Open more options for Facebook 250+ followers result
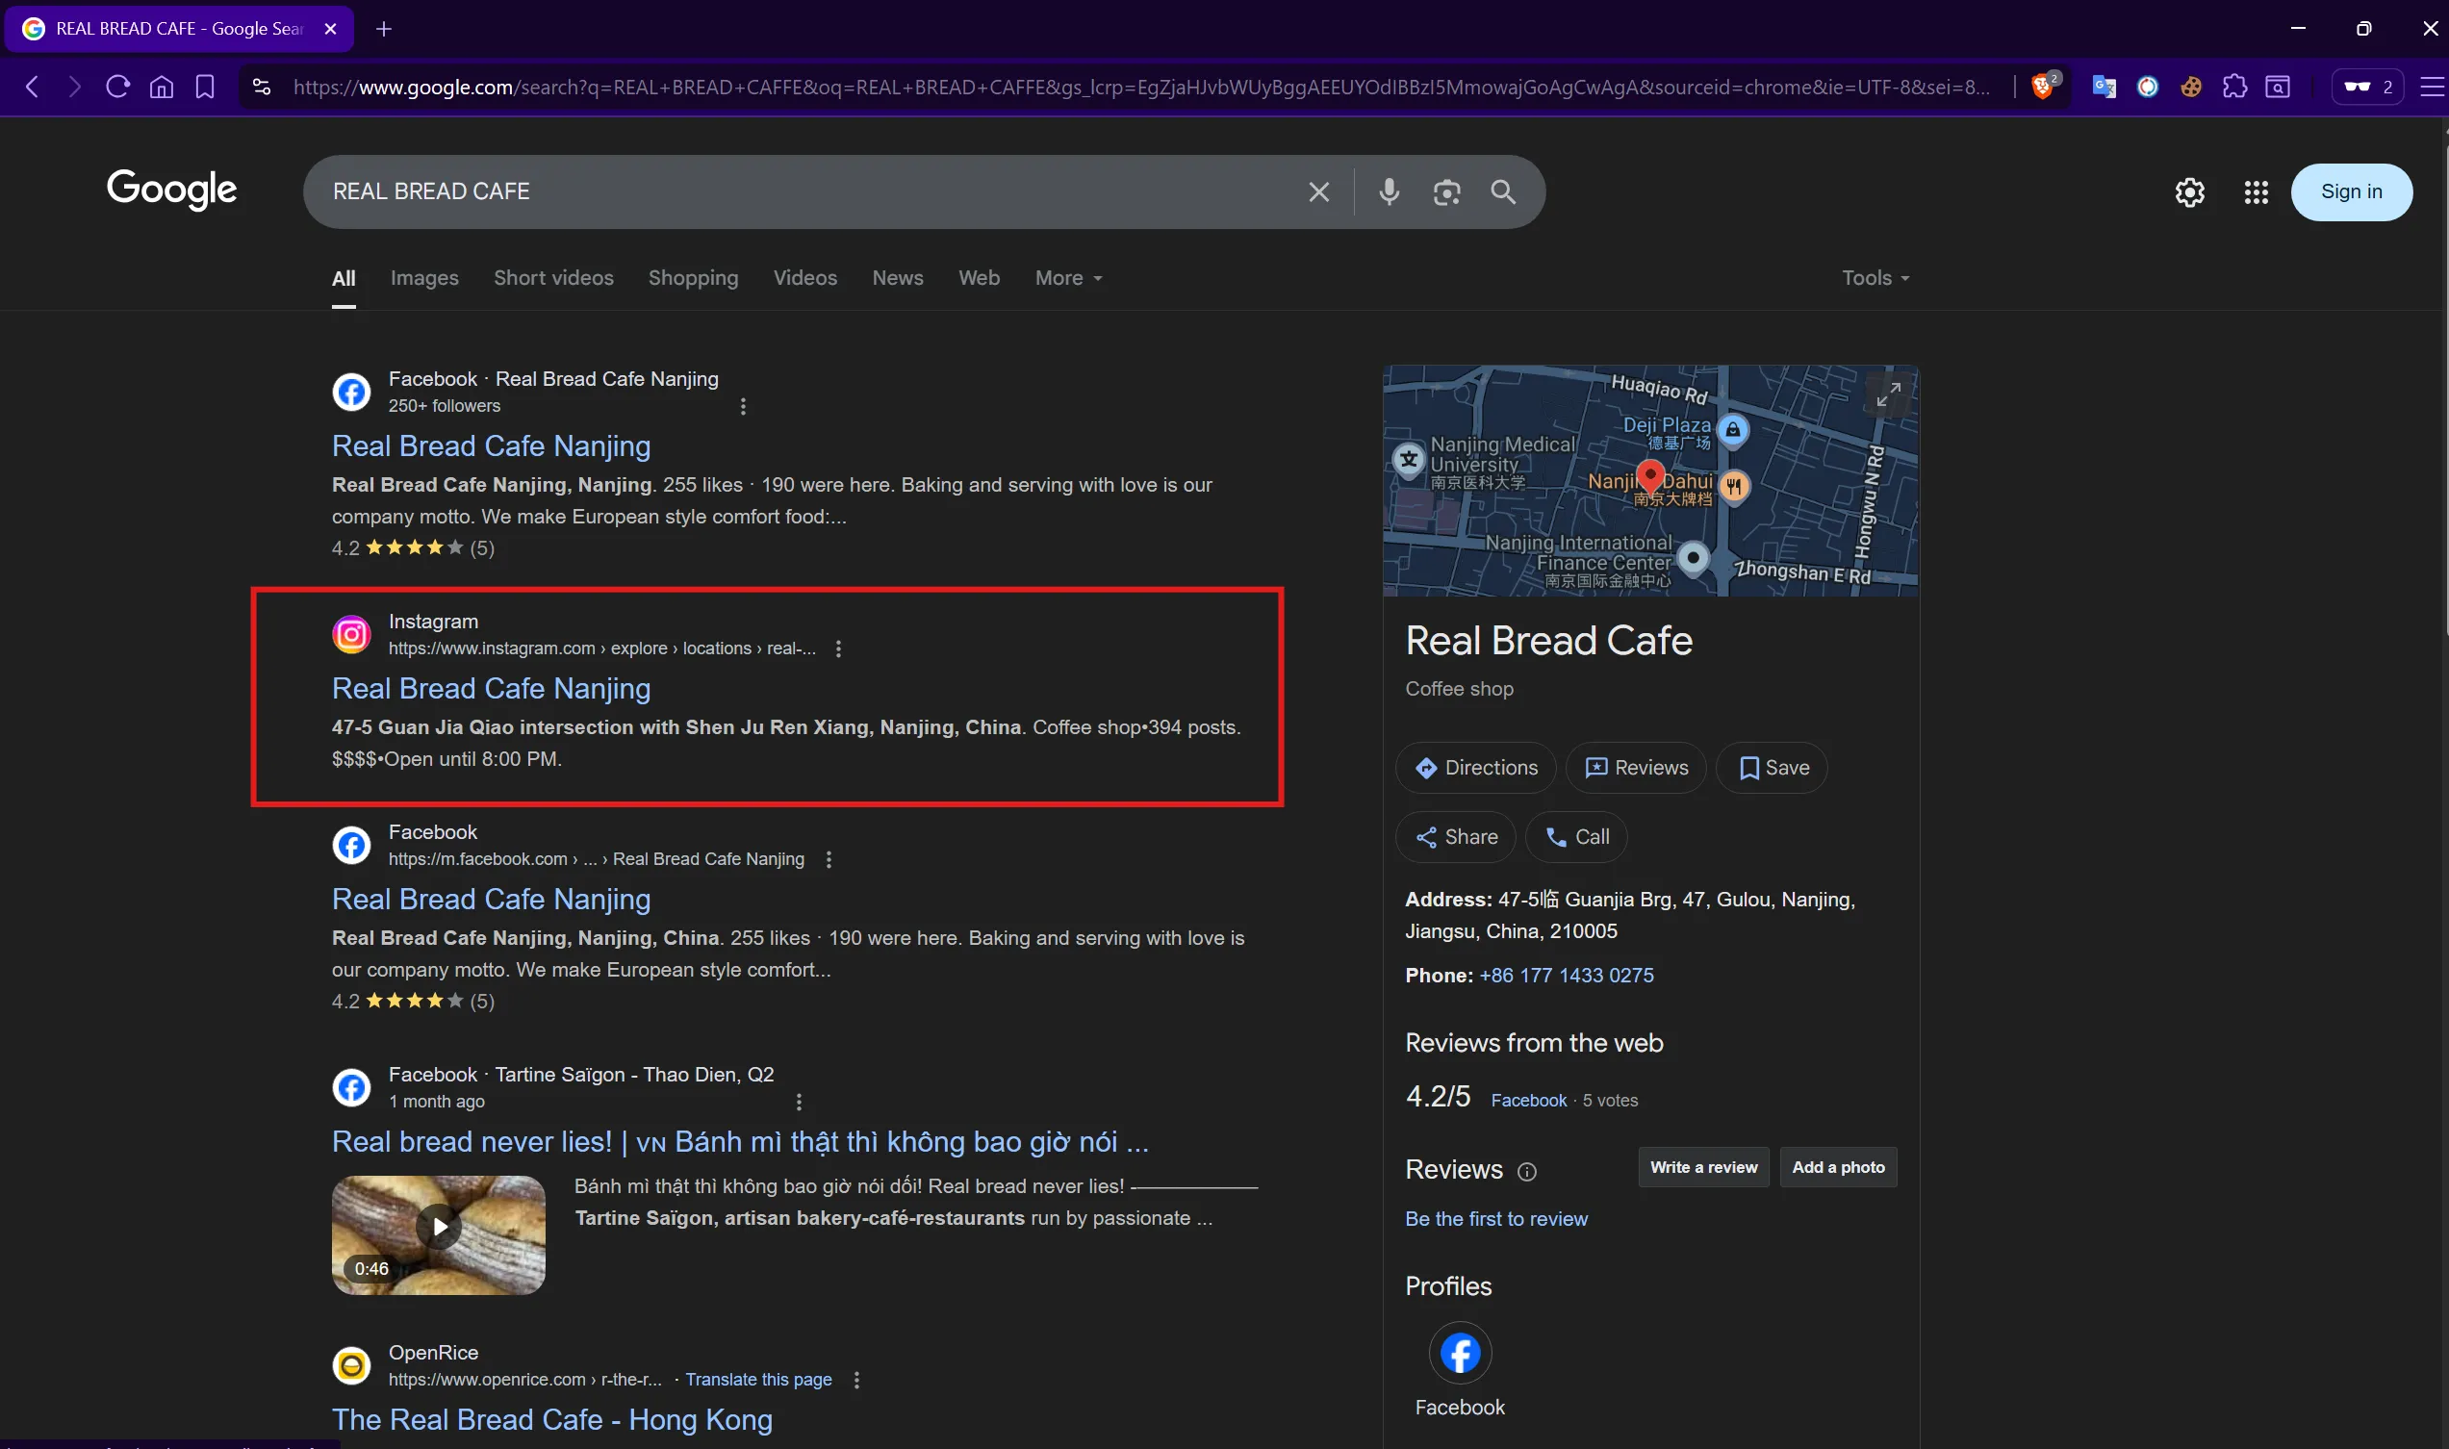The image size is (2449, 1449). point(743,406)
